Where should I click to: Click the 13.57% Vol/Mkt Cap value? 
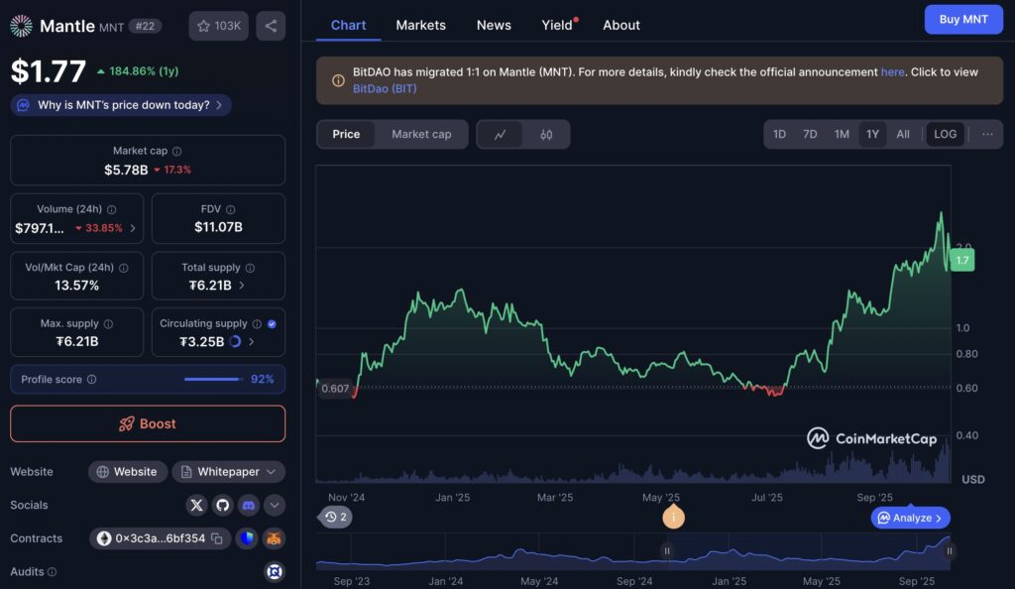pos(76,286)
